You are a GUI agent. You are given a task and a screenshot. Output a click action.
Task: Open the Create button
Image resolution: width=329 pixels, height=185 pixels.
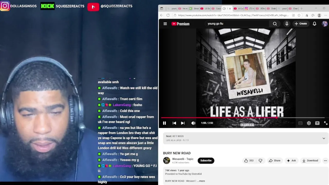301,24
